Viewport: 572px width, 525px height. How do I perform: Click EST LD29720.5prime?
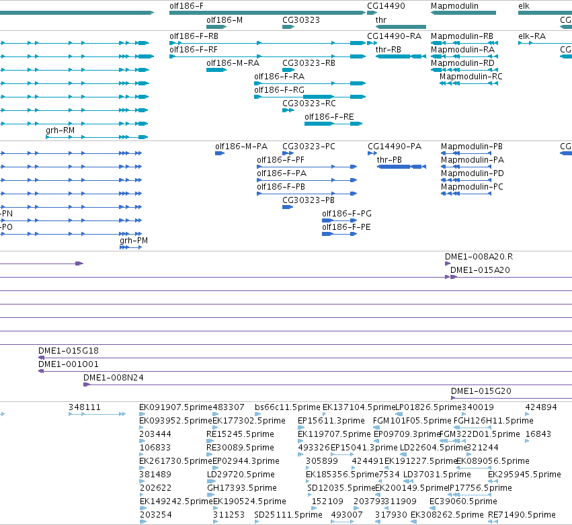pos(211,481)
